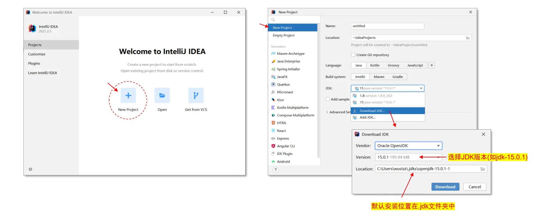The width and height of the screenshot is (545, 217).
Task: Select React generator icon
Action: (x=273, y=131)
